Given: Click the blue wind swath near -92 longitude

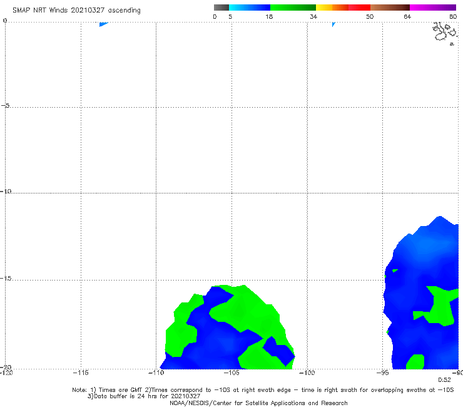Looking at the screenshot, I should 421,292.
